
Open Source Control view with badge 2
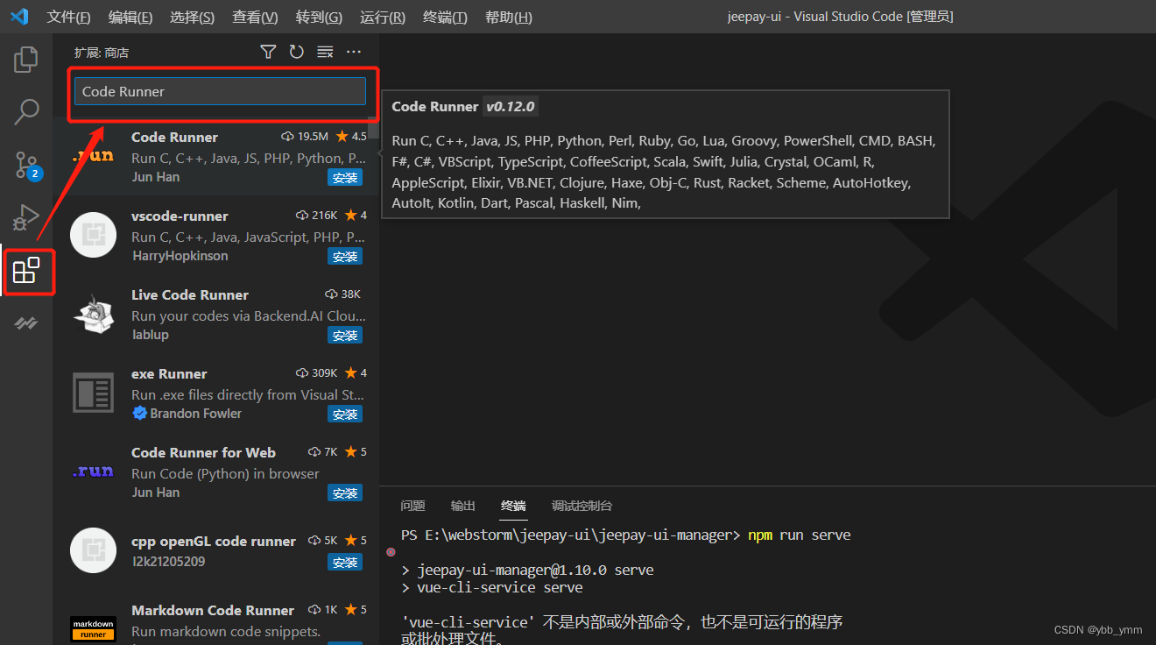27,165
